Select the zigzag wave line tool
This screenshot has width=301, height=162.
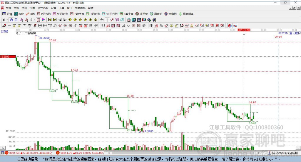coord(128,26)
